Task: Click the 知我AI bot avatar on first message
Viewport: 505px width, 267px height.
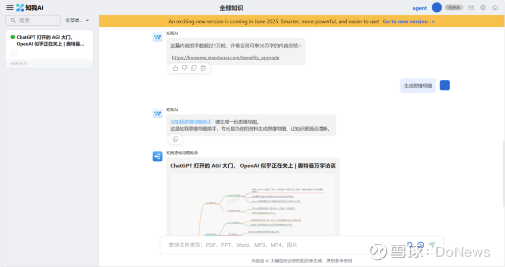Action: (x=158, y=37)
